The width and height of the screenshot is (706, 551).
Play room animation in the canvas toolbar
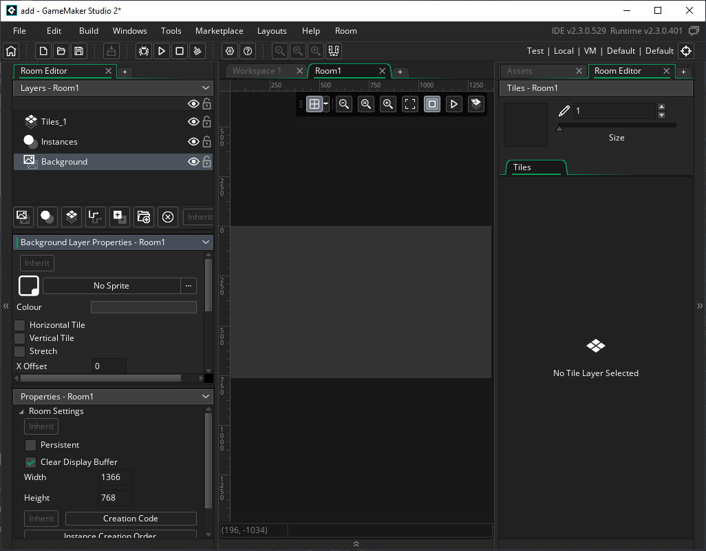(x=454, y=104)
